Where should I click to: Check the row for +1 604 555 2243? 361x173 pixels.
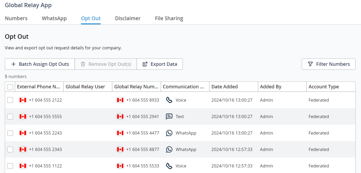10,133
